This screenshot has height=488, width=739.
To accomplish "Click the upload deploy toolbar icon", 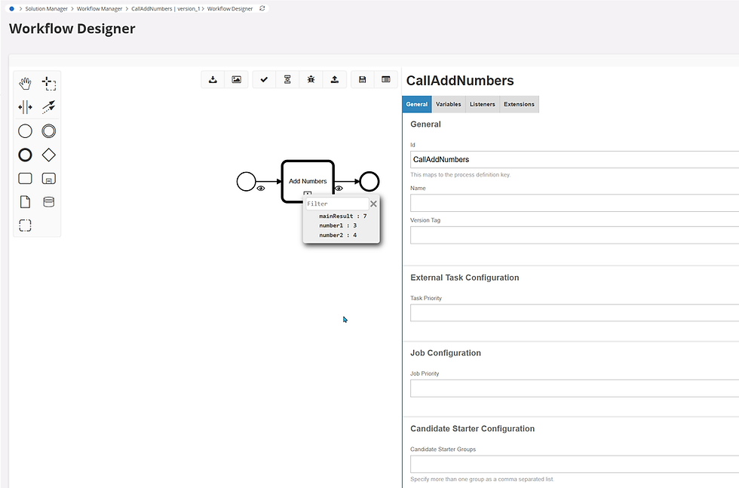I will click(335, 80).
